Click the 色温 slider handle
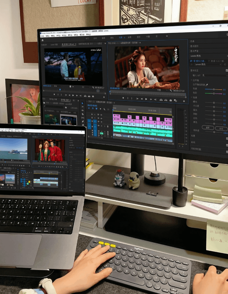 (x=214, y=89)
